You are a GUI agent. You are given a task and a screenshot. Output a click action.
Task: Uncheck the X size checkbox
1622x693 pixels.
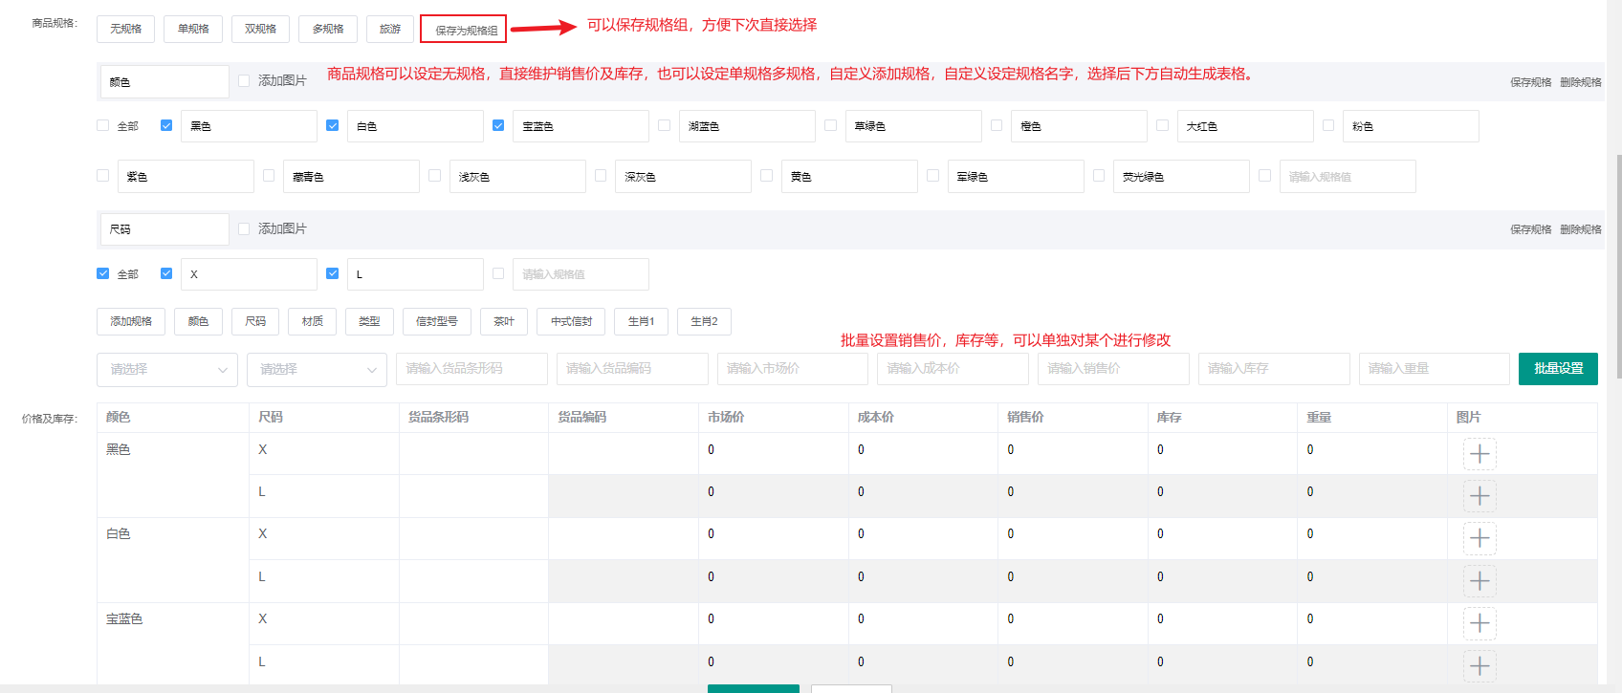pyautogui.click(x=166, y=273)
